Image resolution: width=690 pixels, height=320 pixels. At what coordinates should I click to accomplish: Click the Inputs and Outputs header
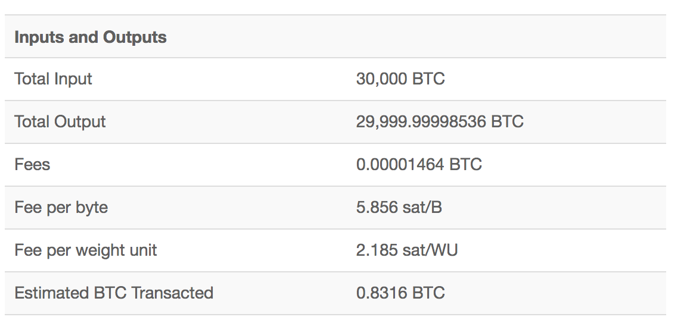(91, 37)
